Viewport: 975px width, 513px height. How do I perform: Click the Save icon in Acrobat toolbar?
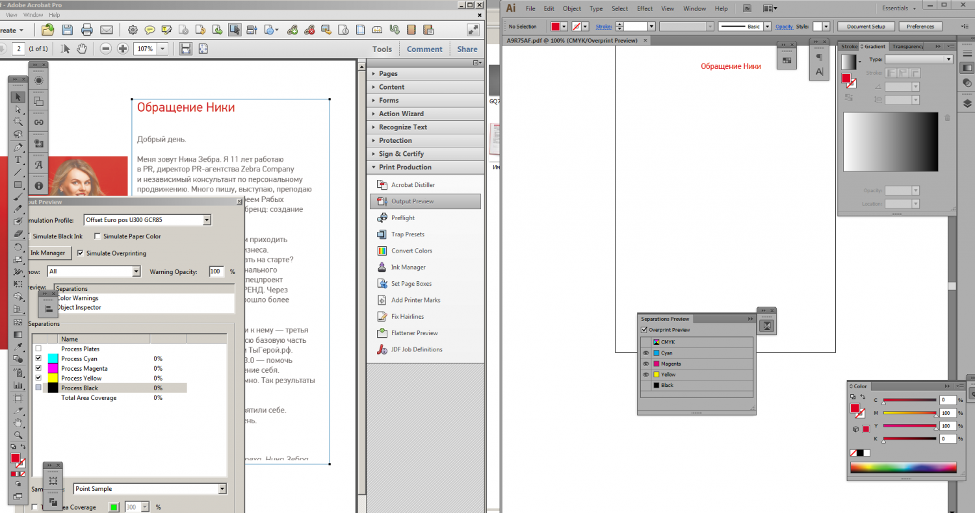point(67,30)
